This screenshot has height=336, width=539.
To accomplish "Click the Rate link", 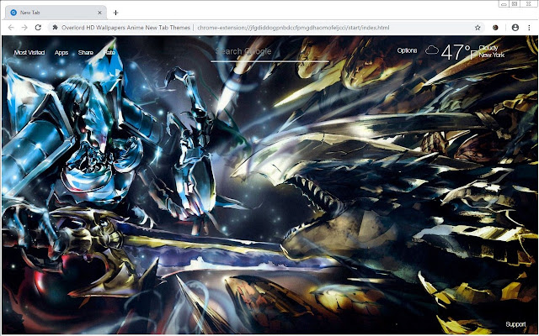I will tap(109, 52).
